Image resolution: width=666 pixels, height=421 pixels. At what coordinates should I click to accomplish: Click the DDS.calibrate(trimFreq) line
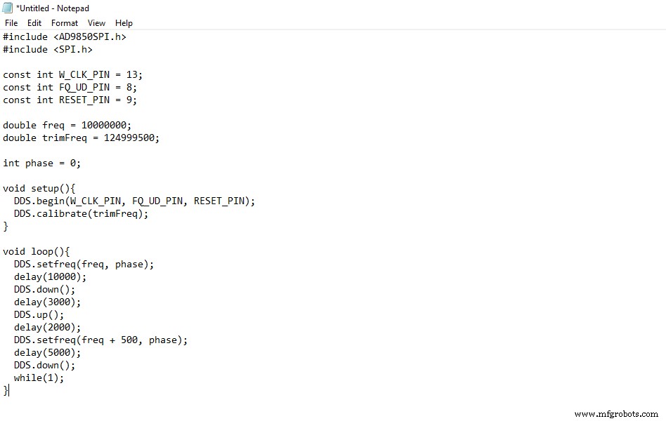pos(81,213)
